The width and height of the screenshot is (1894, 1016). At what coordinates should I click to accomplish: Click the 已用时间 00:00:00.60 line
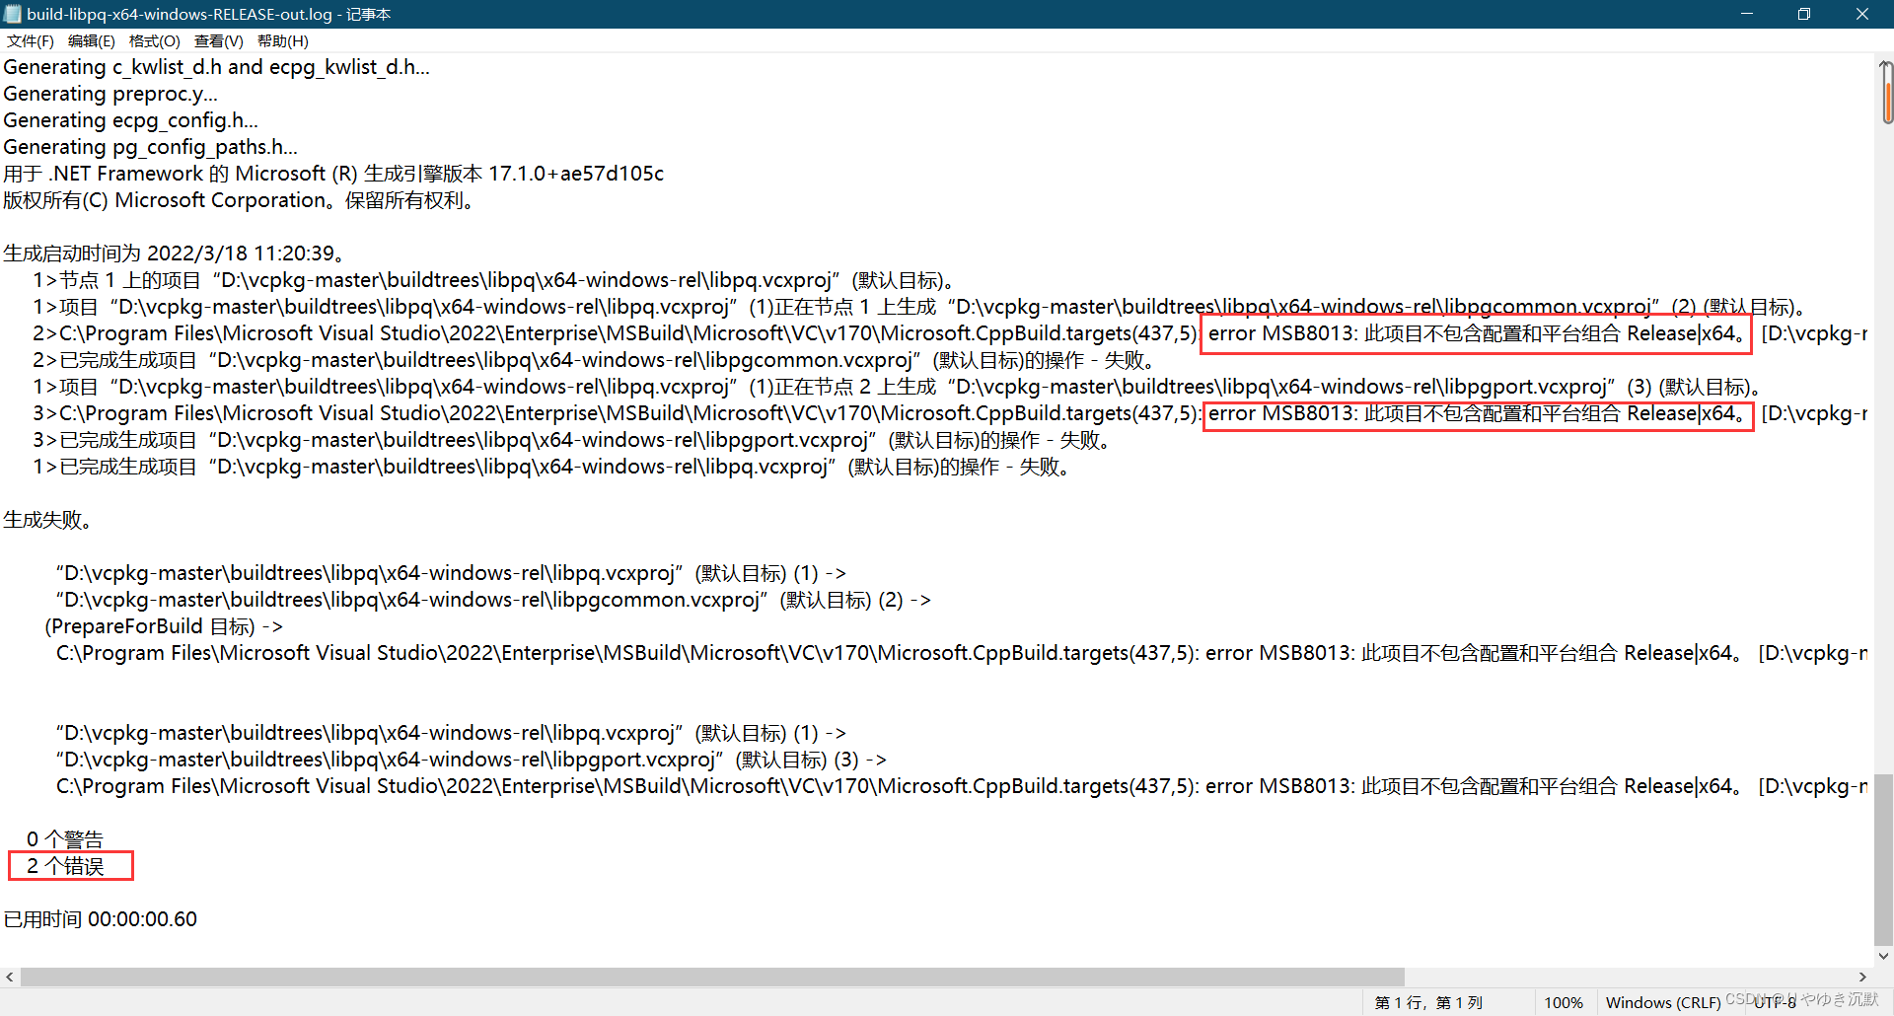point(101,919)
